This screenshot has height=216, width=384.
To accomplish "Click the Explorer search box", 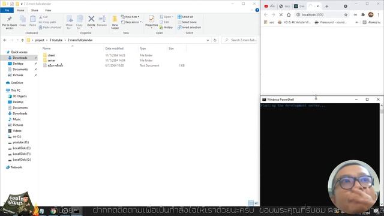I will [x=240, y=40].
